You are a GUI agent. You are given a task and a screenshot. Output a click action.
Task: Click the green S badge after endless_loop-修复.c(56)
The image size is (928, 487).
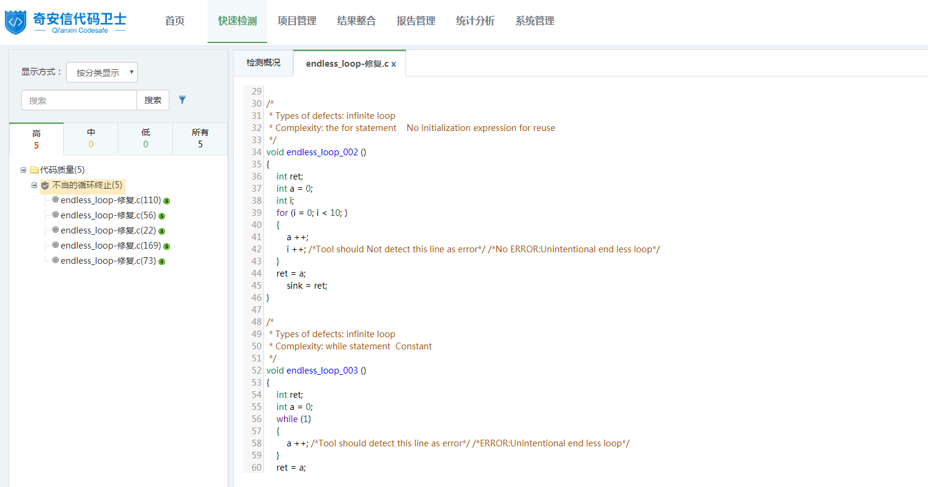[x=162, y=216]
